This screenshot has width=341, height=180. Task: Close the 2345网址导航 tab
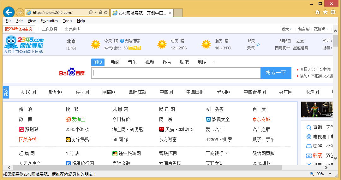[170, 13]
